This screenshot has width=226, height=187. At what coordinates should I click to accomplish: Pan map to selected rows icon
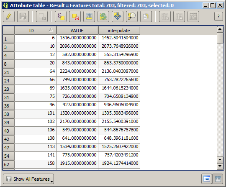coord(118,17)
